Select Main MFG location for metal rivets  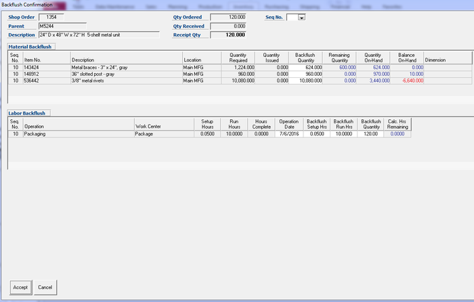pos(202,81)
